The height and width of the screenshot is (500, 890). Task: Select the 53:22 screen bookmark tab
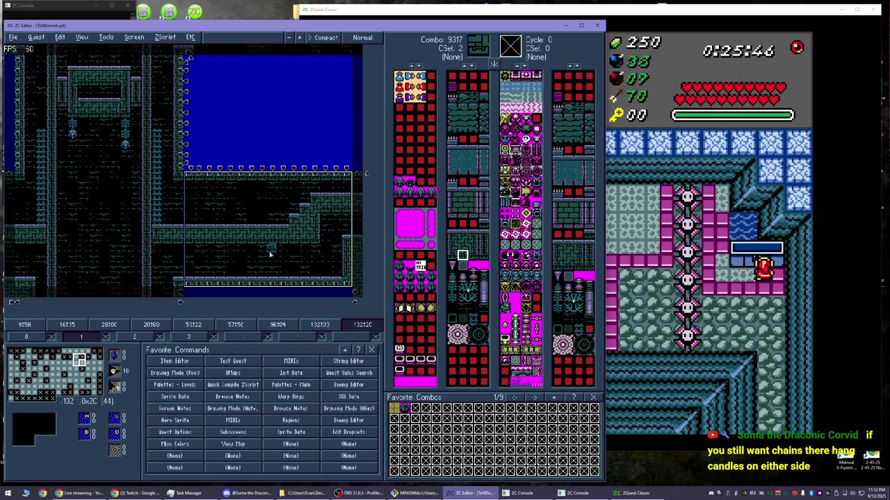(193, 324)
